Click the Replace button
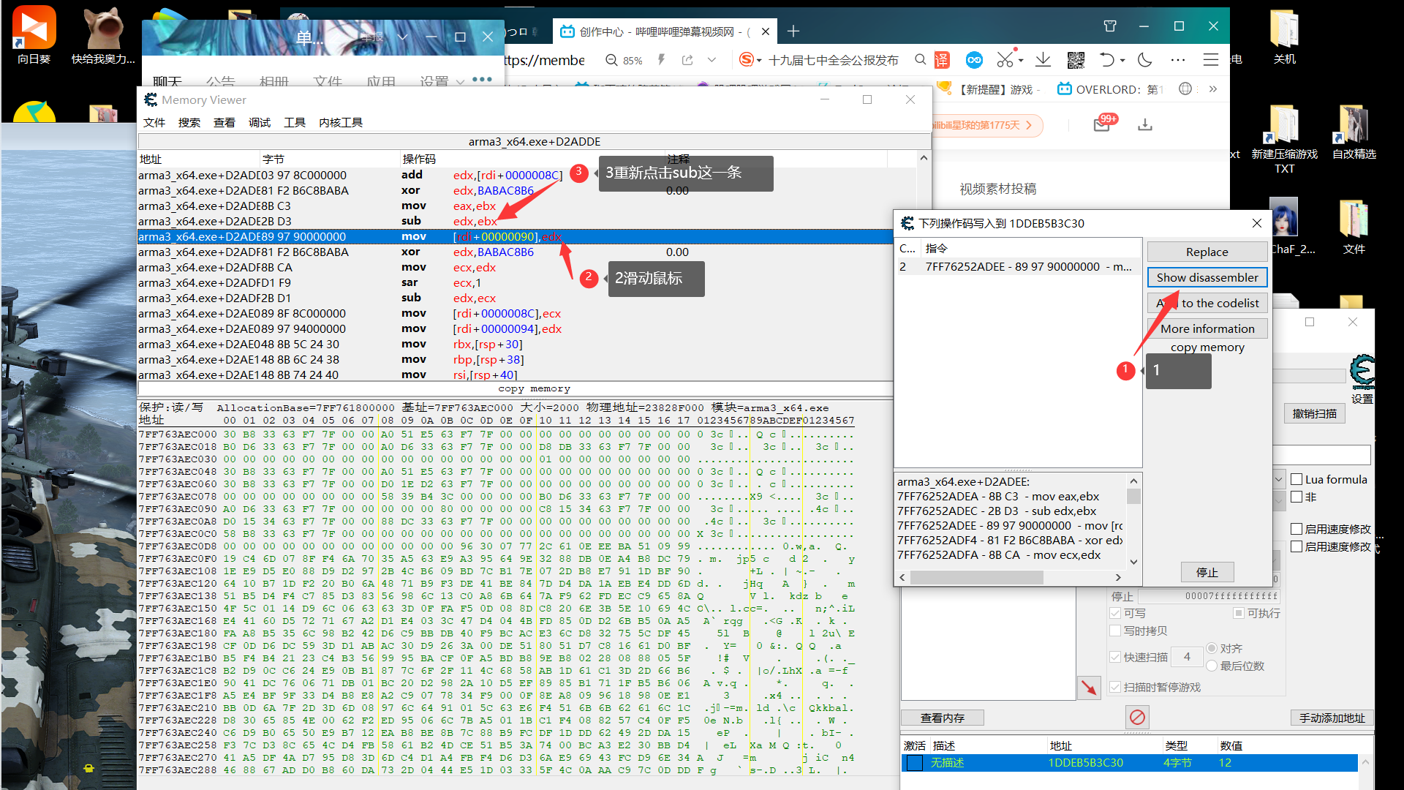The height and width of the screenshot is (790, 1404). click(x=1207, y=252)
